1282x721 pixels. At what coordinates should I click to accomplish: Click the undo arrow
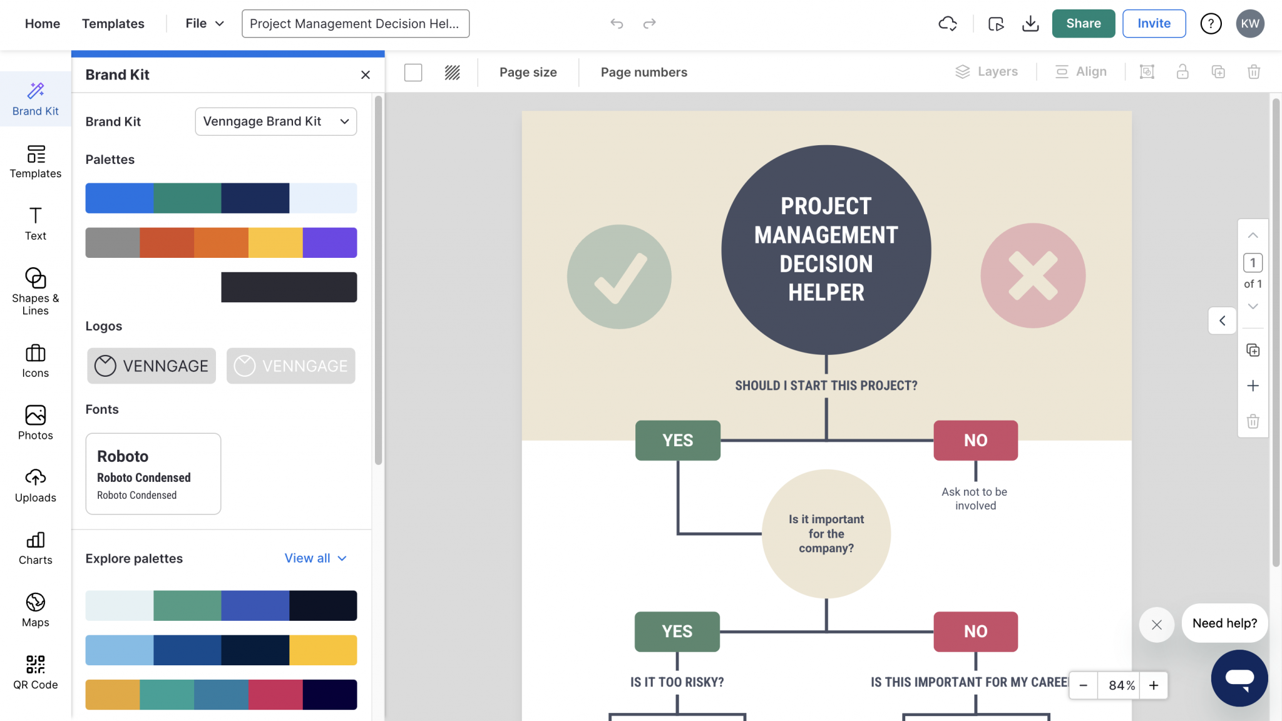pos(617,23)
